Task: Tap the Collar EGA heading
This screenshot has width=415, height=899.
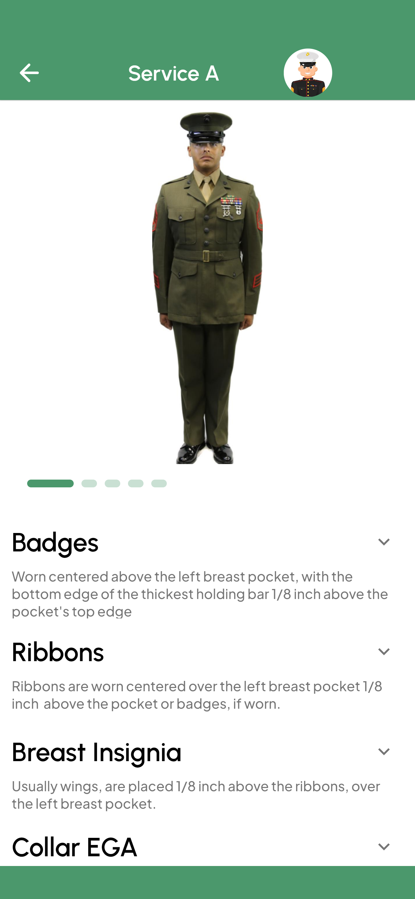Action: pos(75,847)
